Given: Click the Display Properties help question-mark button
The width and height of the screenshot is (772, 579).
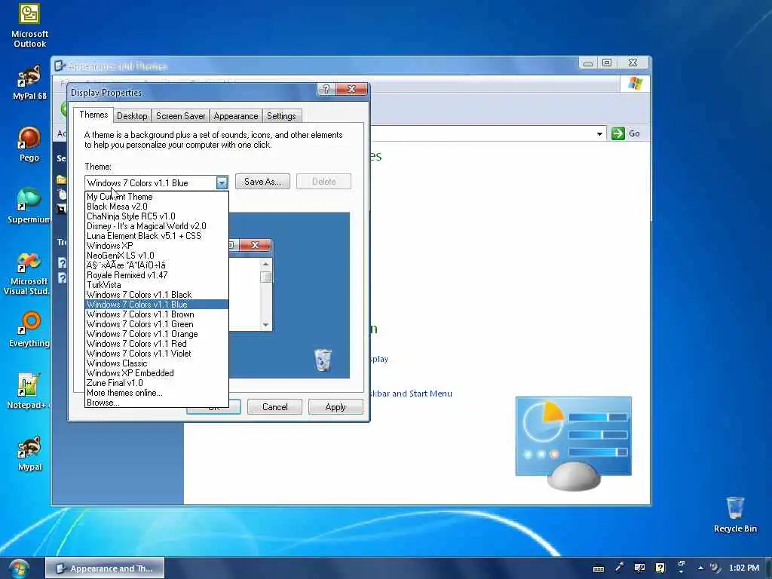Looking at the screenshot, I should pyautogui.click(x=326, y=89).
